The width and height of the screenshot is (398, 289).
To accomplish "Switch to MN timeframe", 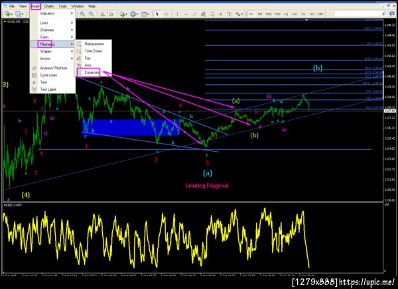I will pyautogui.click(x=320, y=14).
